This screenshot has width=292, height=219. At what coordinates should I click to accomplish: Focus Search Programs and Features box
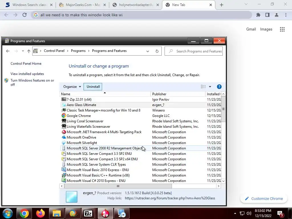(194, 51)
